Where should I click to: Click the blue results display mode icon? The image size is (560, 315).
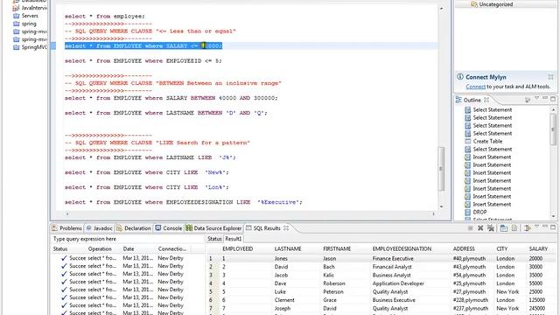click(504, 227)
